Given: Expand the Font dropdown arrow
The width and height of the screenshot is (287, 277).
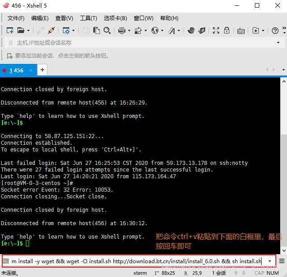Looking at the screenshot, I should point(179,30).
